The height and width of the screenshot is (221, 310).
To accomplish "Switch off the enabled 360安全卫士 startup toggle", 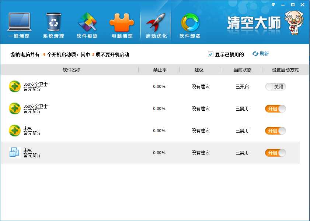I will (x=275, y=87).
